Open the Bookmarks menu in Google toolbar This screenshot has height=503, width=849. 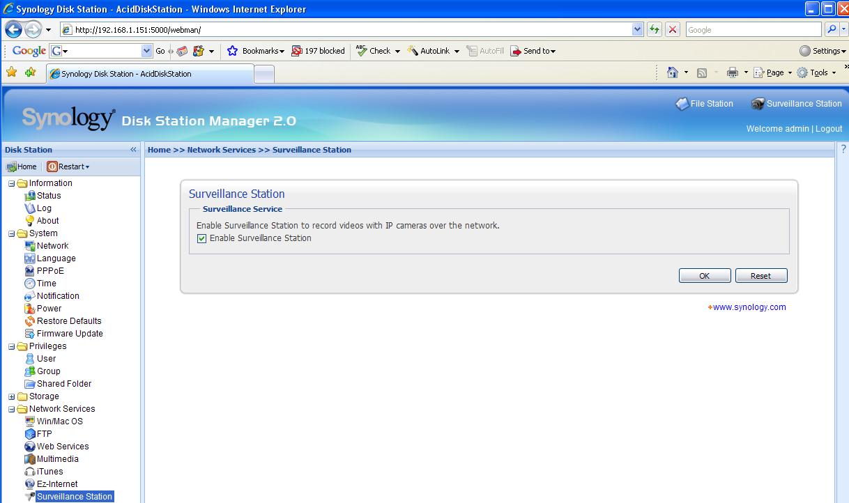[255, 51]
